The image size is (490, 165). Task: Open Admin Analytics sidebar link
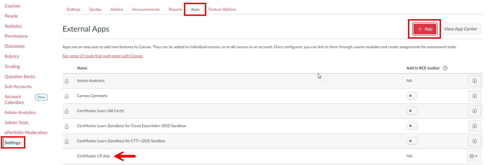point(20,112)
